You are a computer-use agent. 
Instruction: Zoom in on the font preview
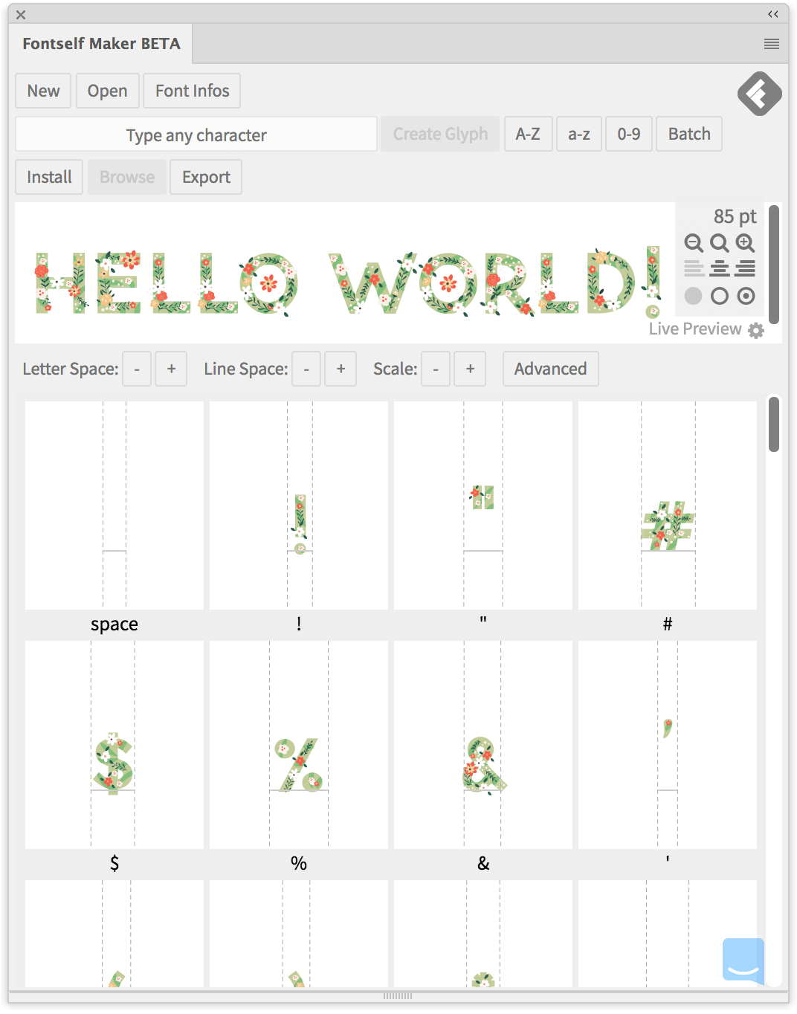point(746,243)
